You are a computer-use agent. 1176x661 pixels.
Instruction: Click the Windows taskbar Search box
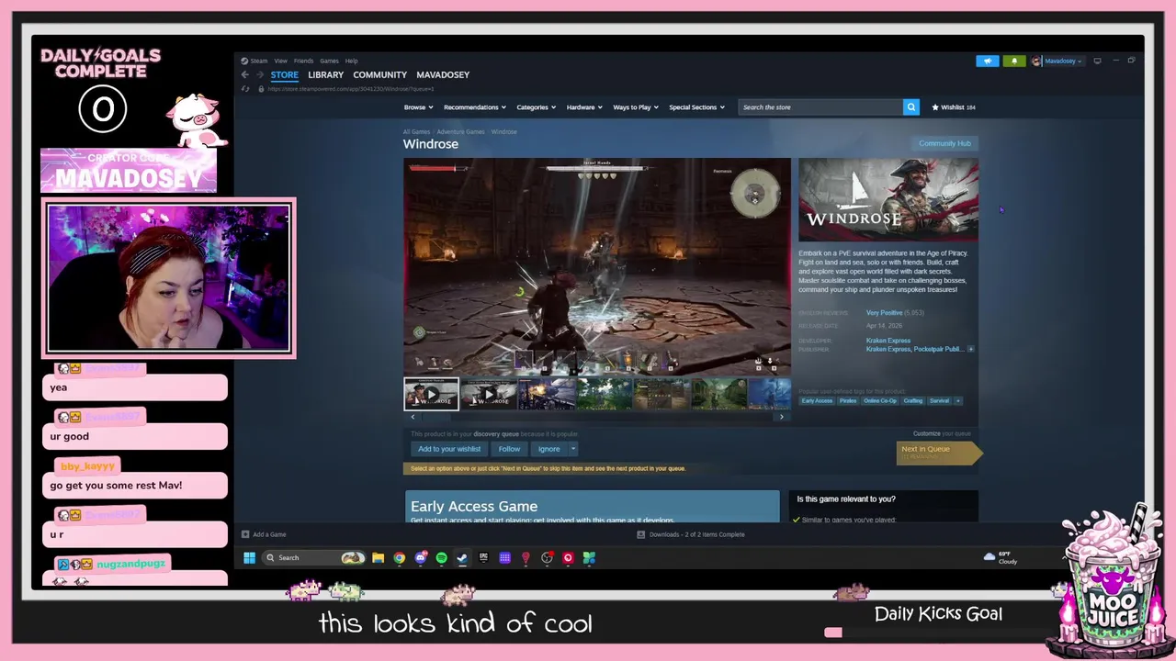coord(315,557)
